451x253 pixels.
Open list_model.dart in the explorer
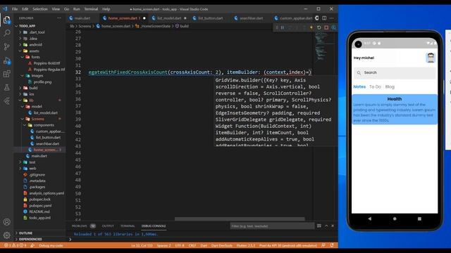(x=46, y=112)
